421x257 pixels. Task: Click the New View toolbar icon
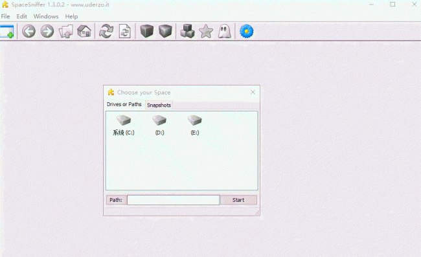(x=7, y=31)
